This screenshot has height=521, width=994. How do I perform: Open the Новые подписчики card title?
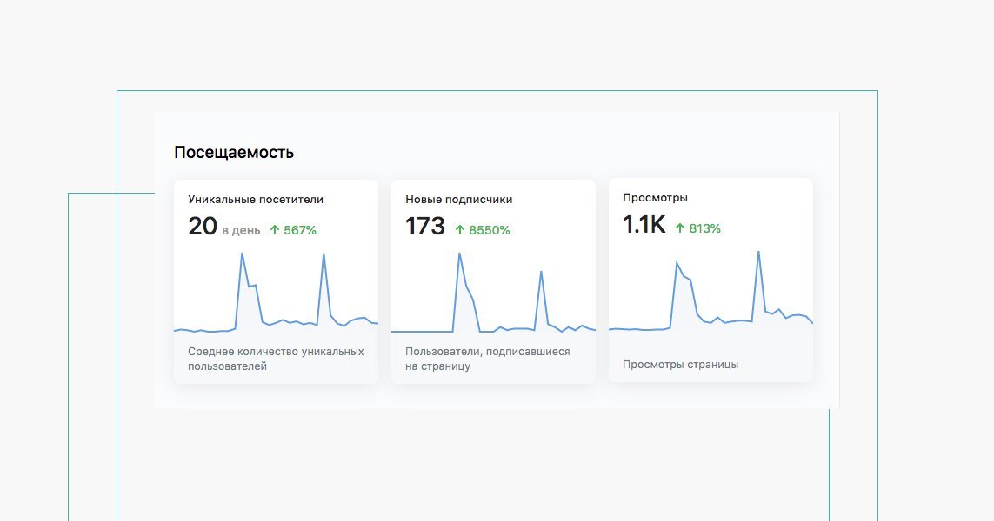pos(459,200)
